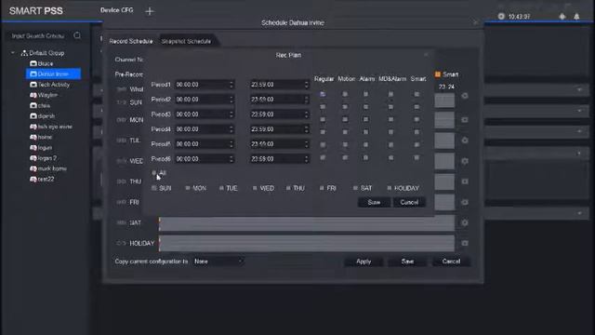This screenshot has width=595, height=335.
Task: Adjust Period4 end time stepper
Action: click(x=306, y=129)
